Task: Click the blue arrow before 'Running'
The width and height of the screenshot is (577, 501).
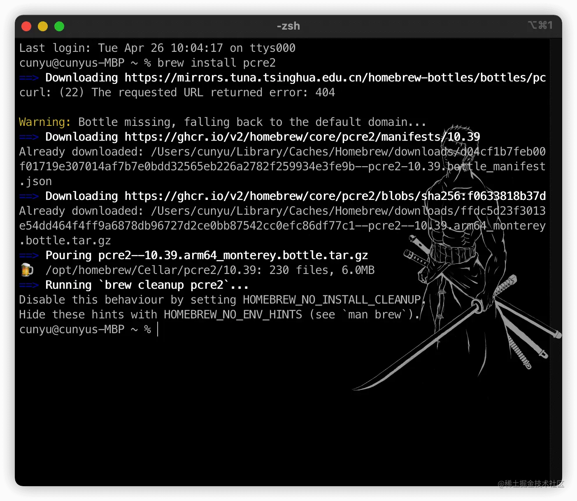Action: [29, 285]
